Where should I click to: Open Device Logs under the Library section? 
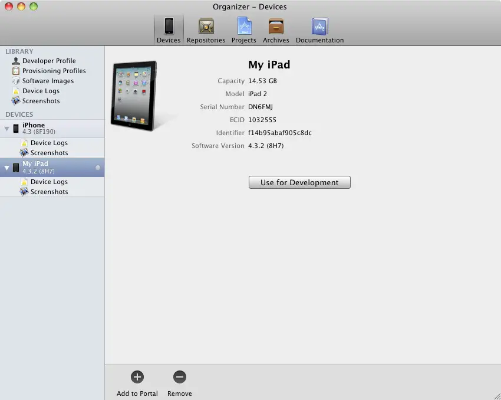coord(43,91)
